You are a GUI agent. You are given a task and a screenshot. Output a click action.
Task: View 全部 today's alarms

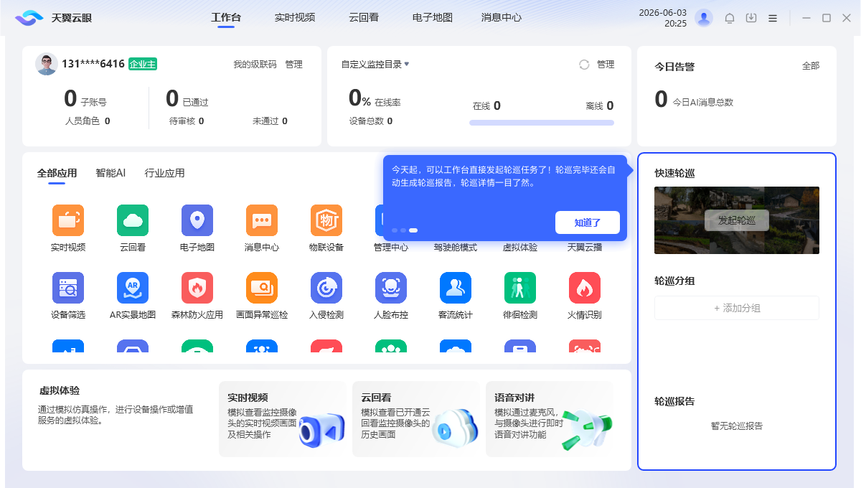coord(811,66)
